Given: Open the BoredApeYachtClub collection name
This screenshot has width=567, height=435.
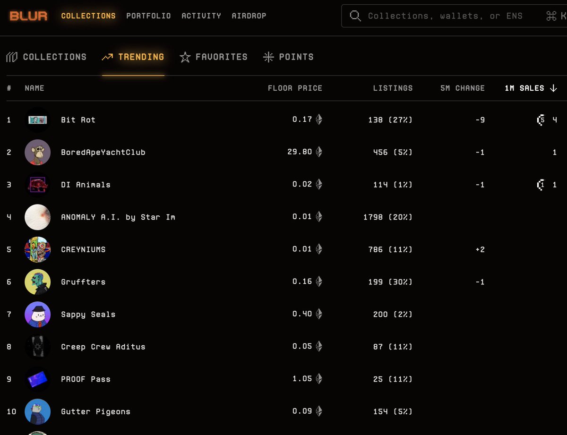Looking at the screenshot, I should [103, 153].
